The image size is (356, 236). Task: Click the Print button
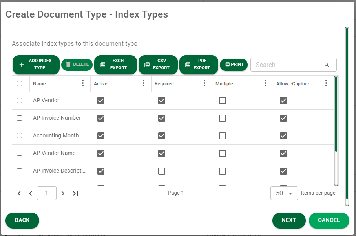coord(234,65)
